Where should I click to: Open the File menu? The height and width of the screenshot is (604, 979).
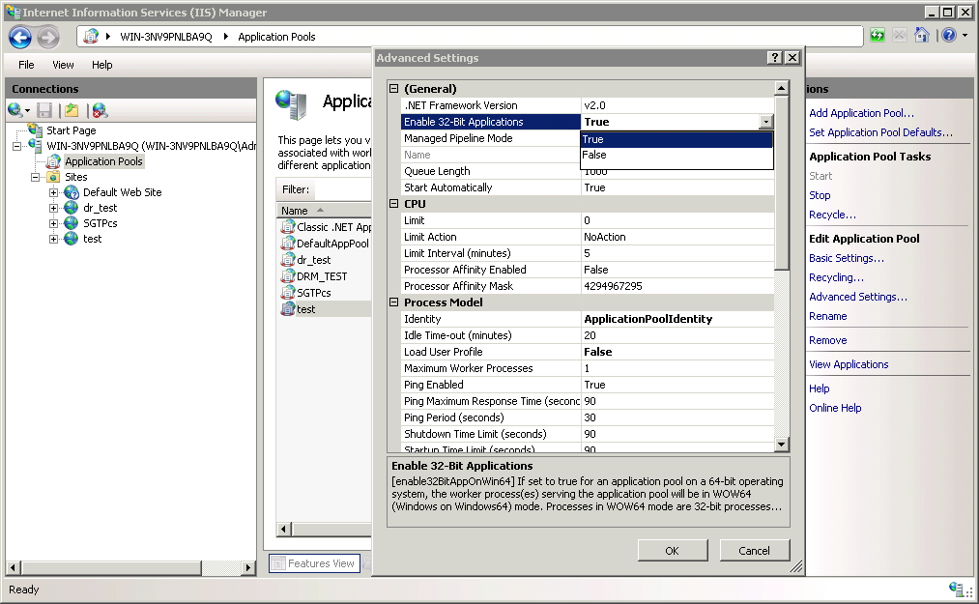26,65
